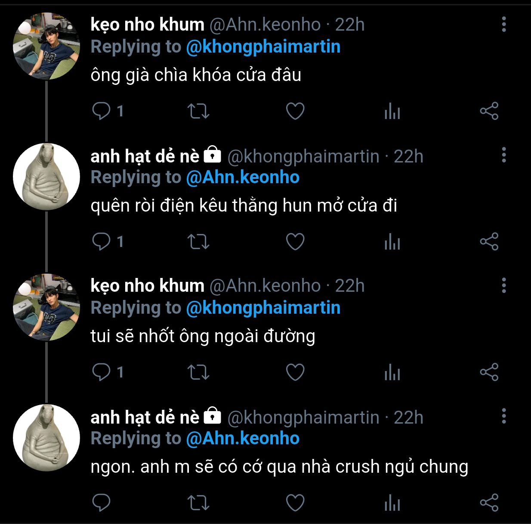Share the "ngon. anh m sẽ" tweet

tap(489, 502)
